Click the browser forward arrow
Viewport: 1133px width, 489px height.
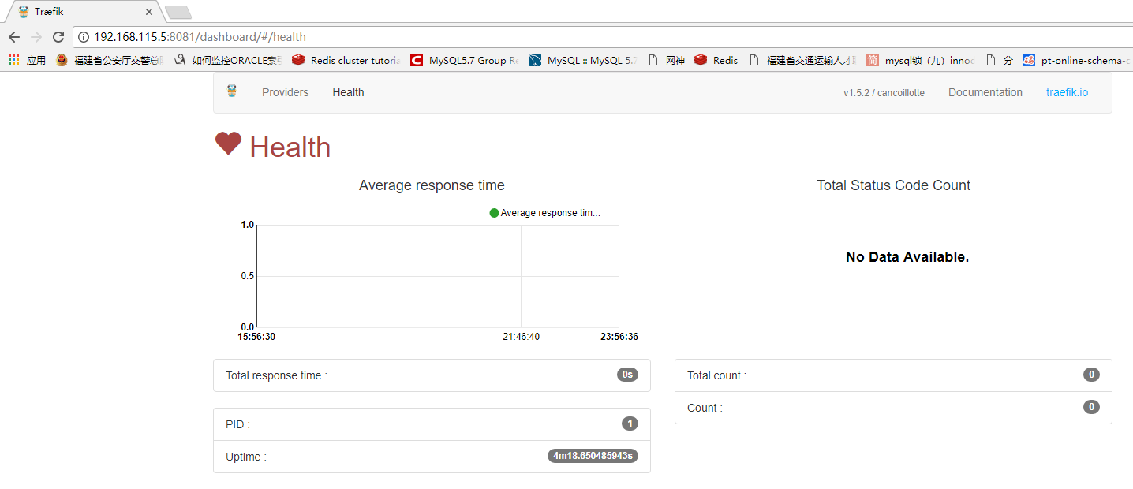coord(36,37)
